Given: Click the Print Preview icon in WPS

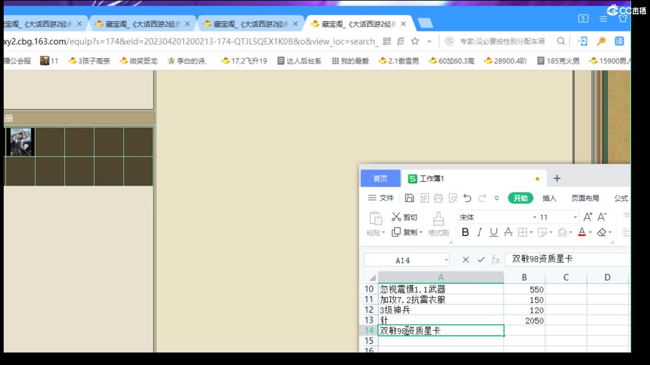Looking at the screenshot, I should [453, 198].
